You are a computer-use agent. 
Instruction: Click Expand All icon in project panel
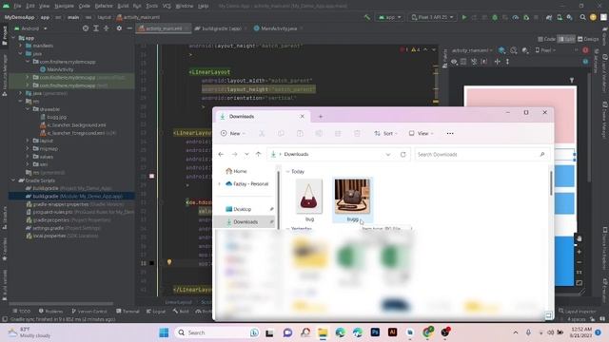[x=96, y=28]
